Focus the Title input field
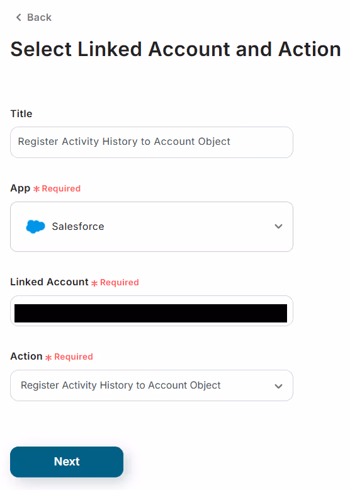Viewport: 350px width, 490px height. point(152,142)
